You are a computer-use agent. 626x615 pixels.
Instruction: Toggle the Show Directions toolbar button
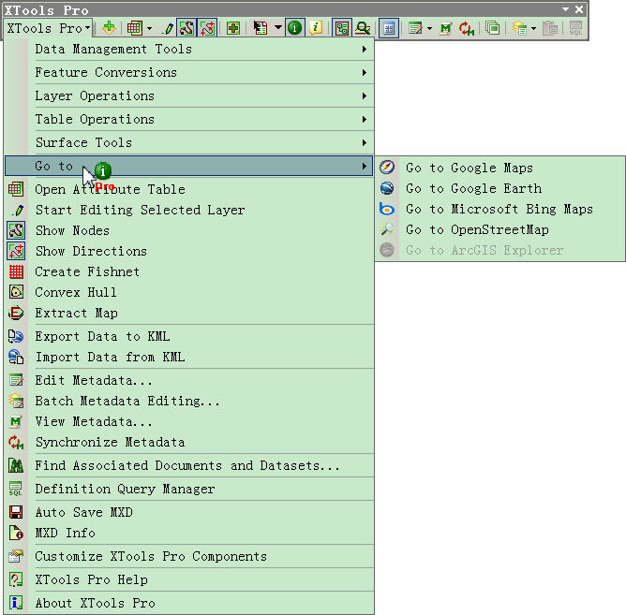pyautogui.click(x=208, y=28)
